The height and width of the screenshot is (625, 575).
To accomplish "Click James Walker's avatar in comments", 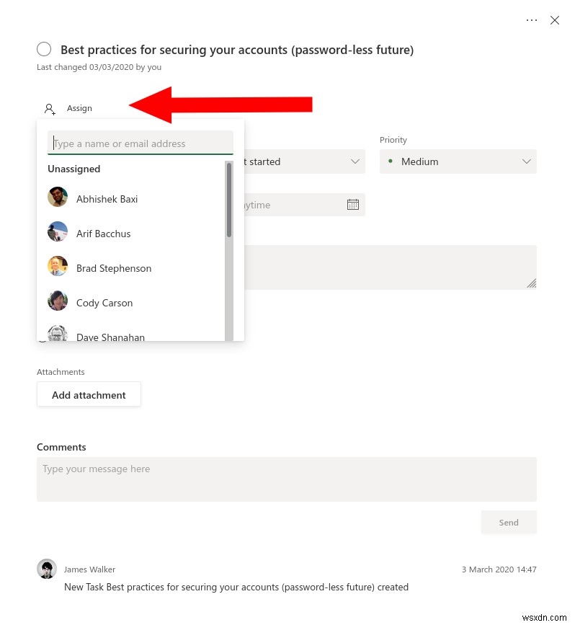I will click(x=47, y=569).
